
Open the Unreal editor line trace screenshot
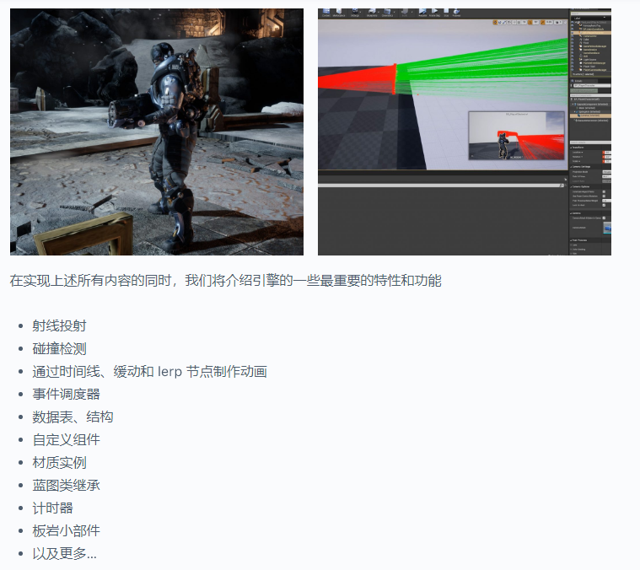(x=465, y=132)
